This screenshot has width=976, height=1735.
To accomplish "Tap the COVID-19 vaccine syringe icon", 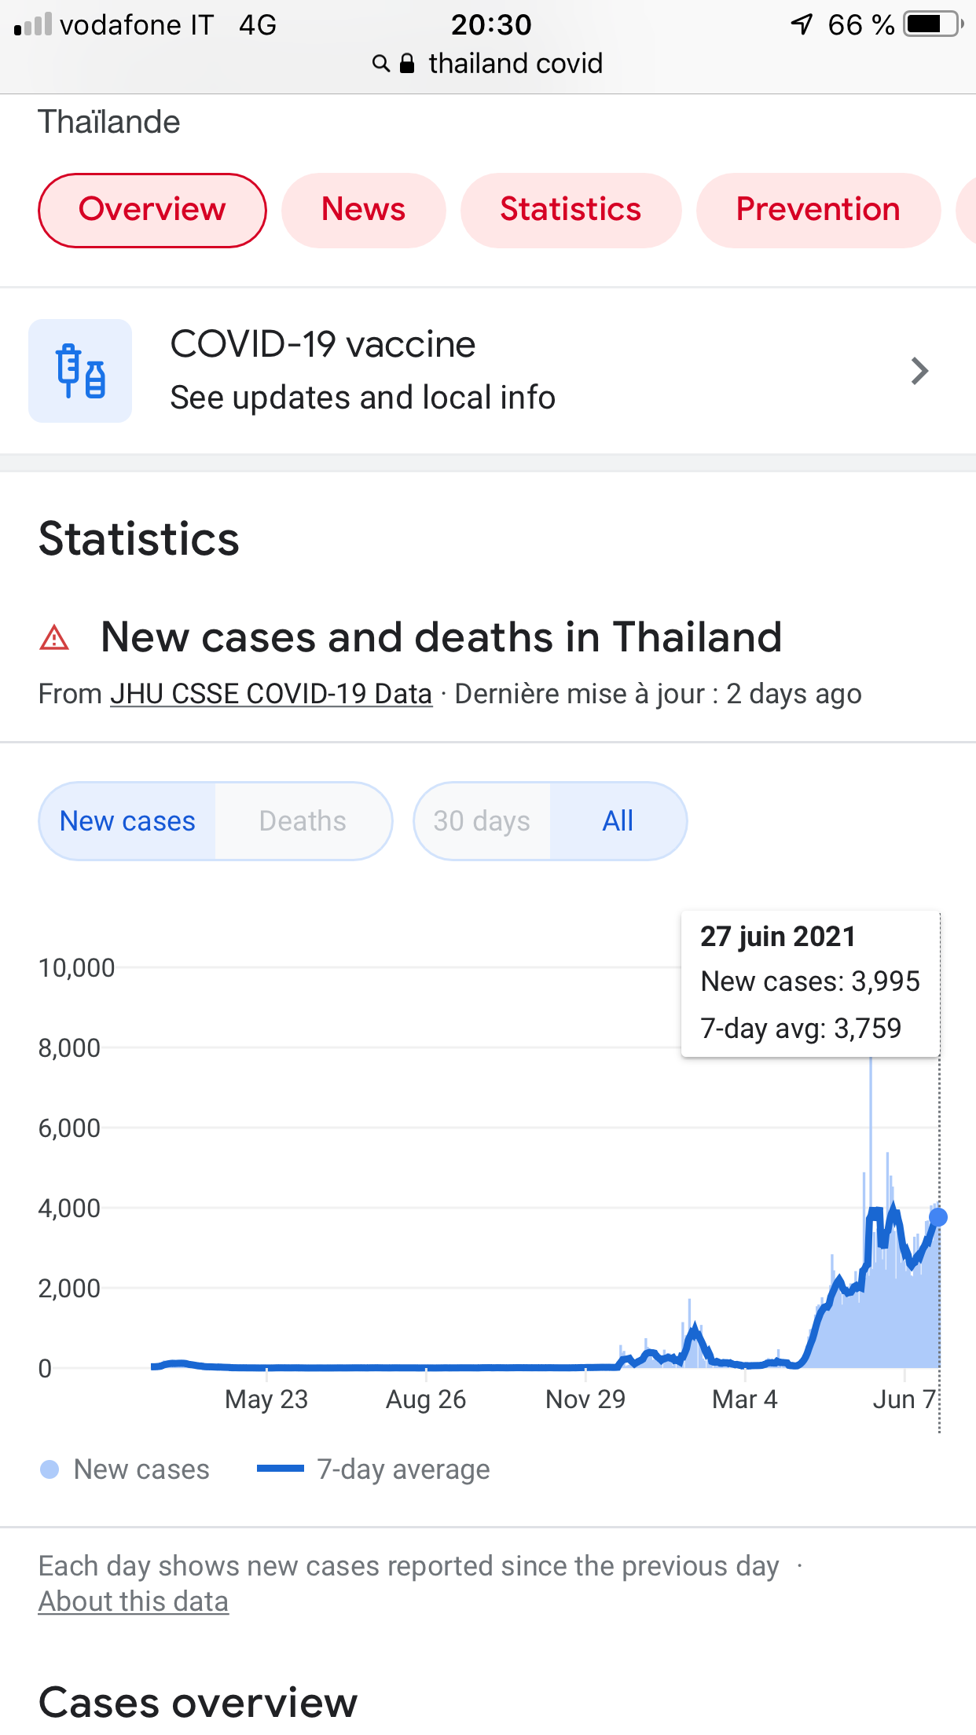I will pyautogui.click(x=80, y=371).
